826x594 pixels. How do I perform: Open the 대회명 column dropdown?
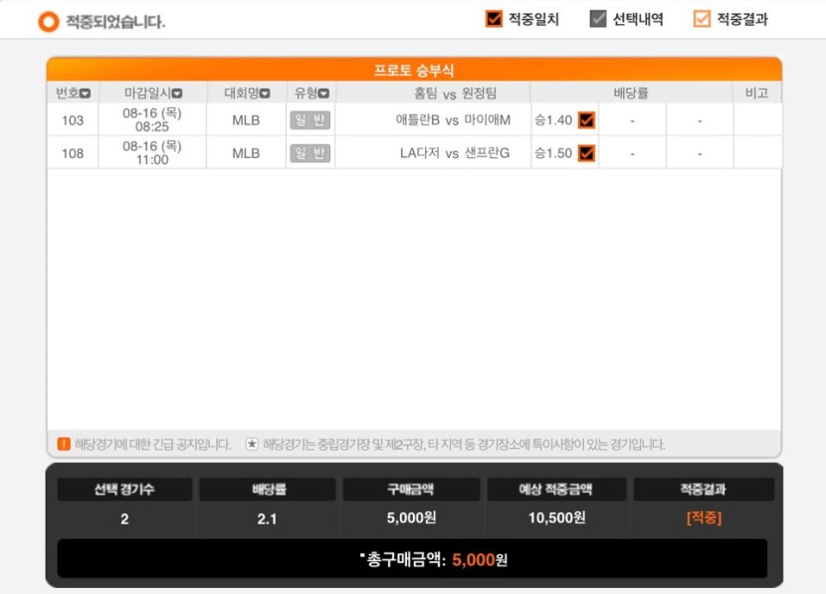pos(265,94)
